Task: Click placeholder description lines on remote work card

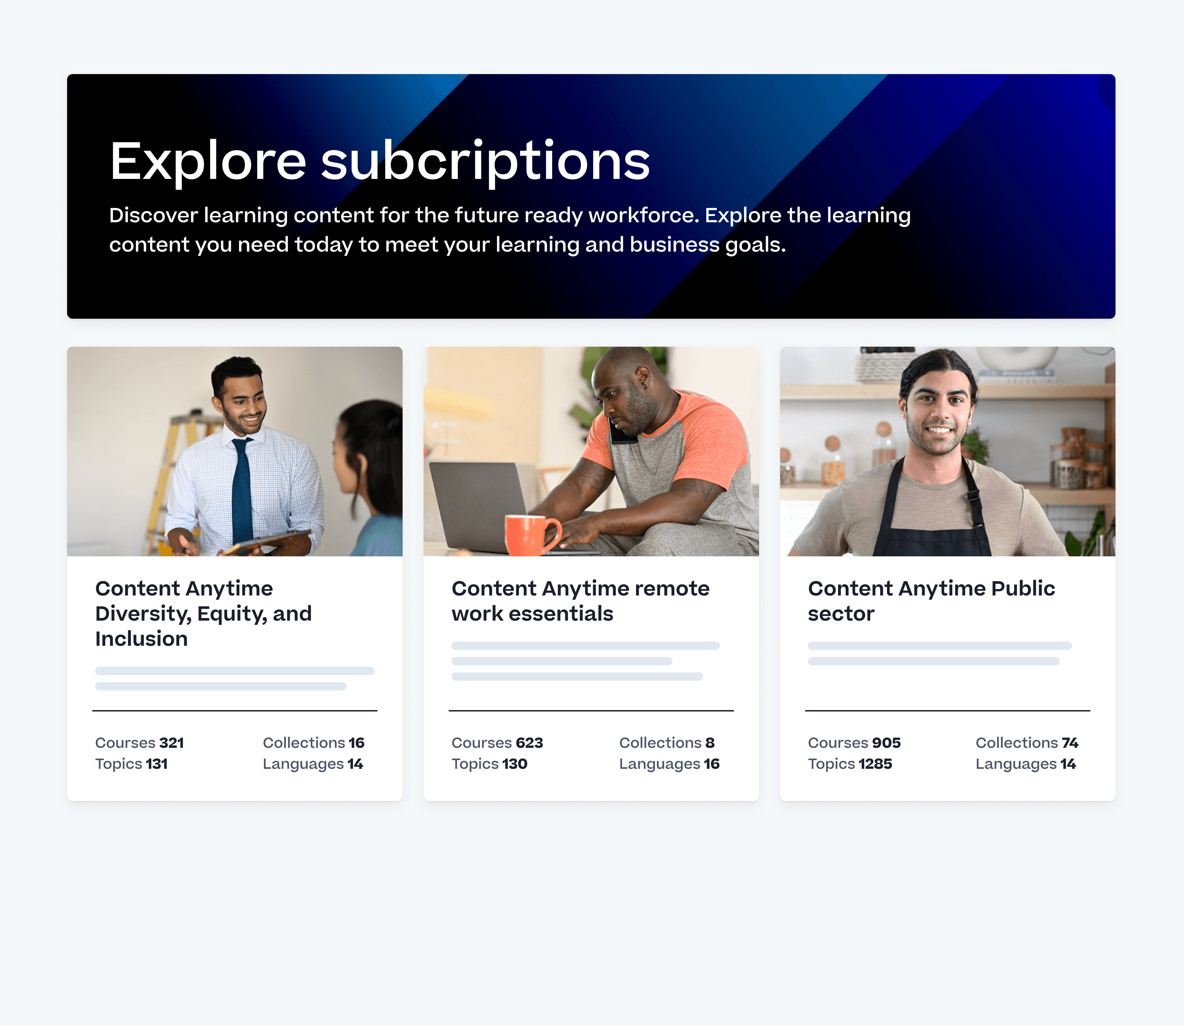Action: (x=585, y=661)
